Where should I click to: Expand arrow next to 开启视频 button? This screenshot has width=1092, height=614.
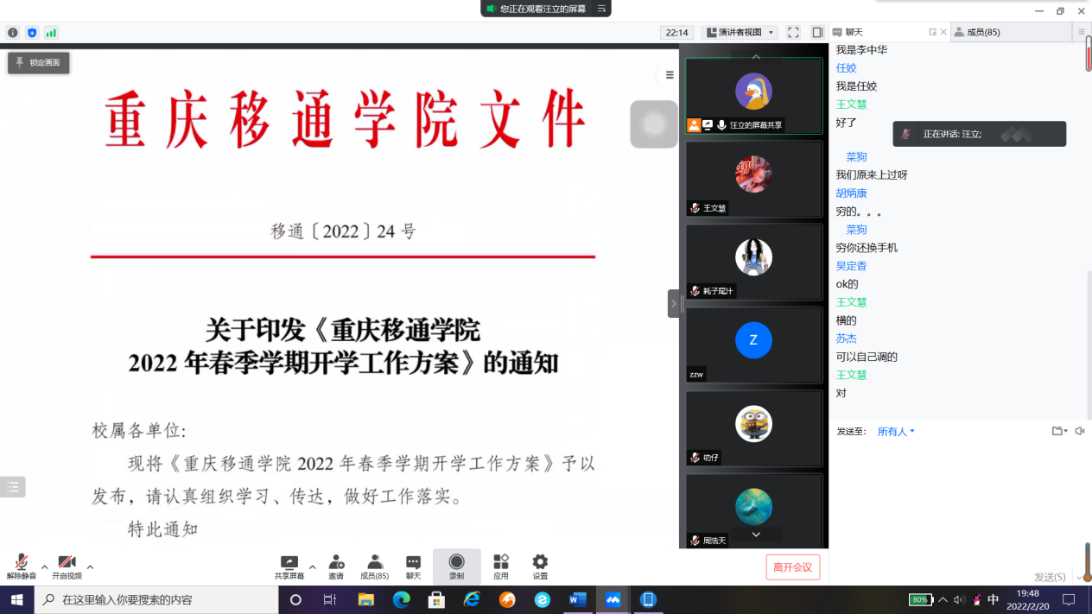pyautogui.click(x=90, y=567)
